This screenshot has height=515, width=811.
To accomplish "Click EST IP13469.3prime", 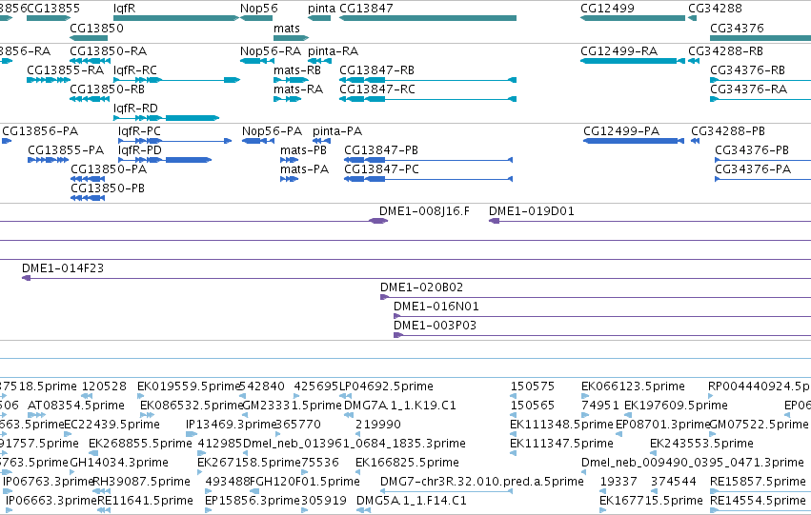I will pyautogui.click(x=232, y=425).
